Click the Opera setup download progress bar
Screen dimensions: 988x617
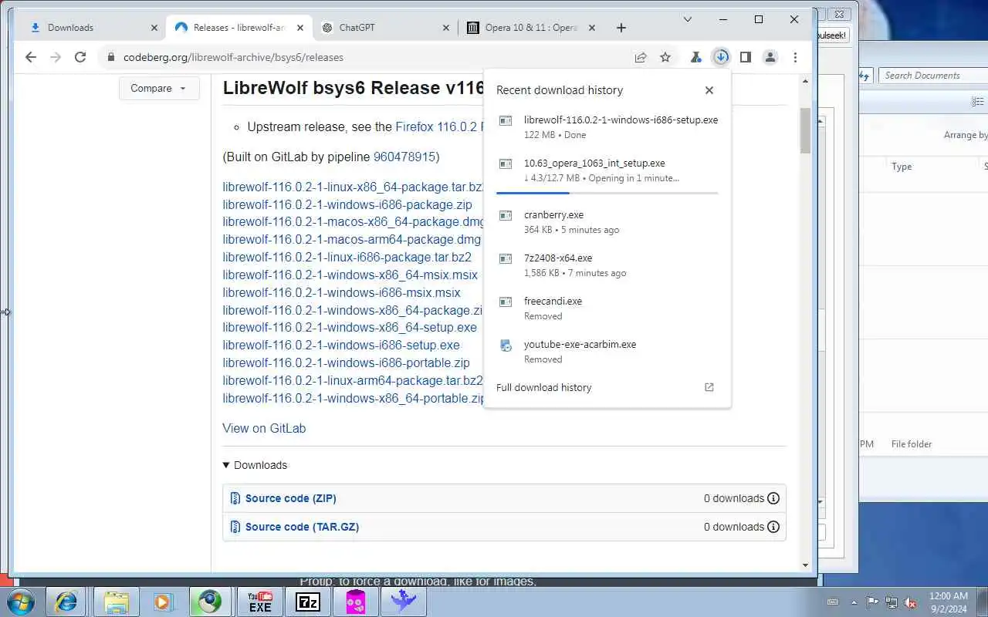[607, 193]
